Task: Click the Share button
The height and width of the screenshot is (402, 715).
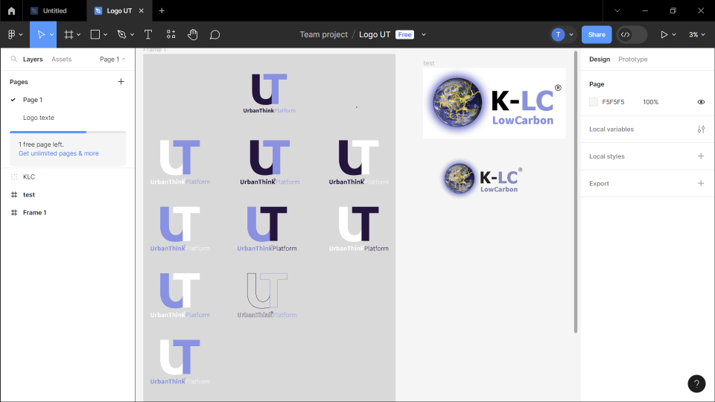Action: point(597,34)
